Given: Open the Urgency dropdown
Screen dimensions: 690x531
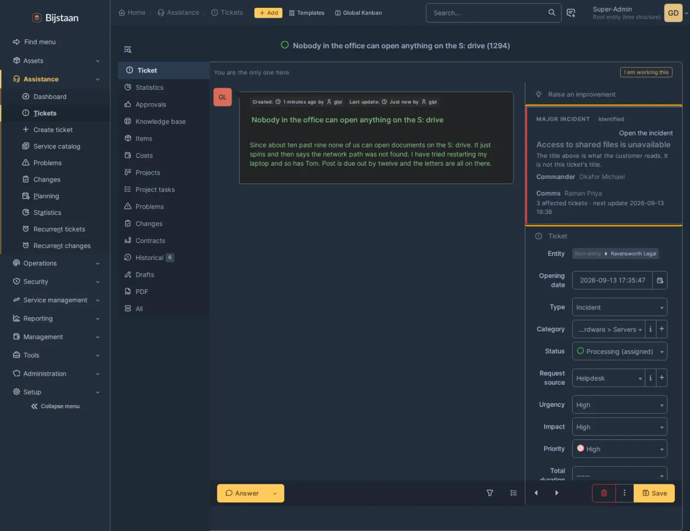Looking at the screenshot, I should 620,405.
